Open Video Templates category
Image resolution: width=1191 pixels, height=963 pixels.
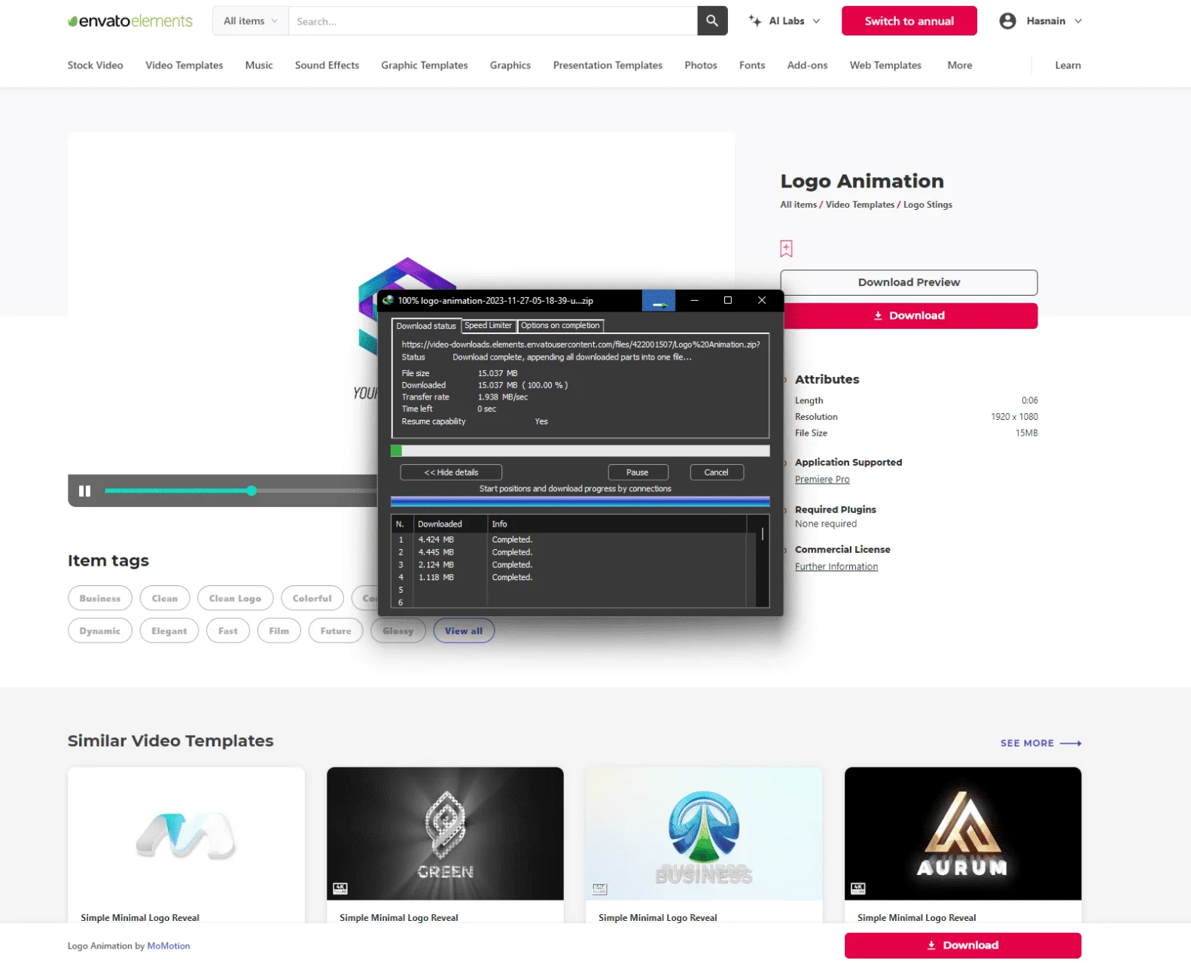click(x=184, y=65)
